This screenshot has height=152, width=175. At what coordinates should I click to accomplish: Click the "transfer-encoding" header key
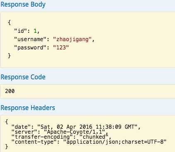point(42,137)
